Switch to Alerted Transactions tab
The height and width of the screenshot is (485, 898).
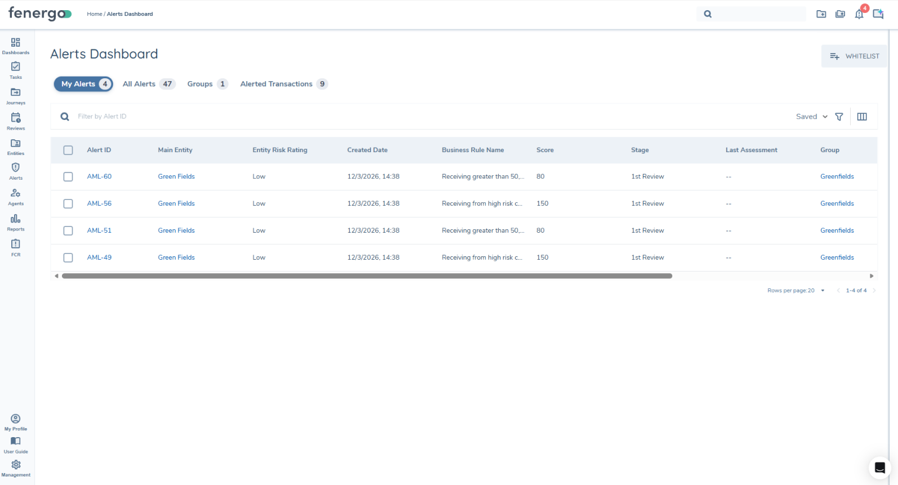tap(283, 84)
